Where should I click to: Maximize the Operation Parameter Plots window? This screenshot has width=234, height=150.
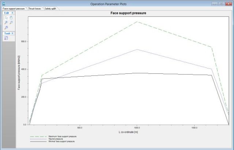pyautogui.click(x=222, y=4)
